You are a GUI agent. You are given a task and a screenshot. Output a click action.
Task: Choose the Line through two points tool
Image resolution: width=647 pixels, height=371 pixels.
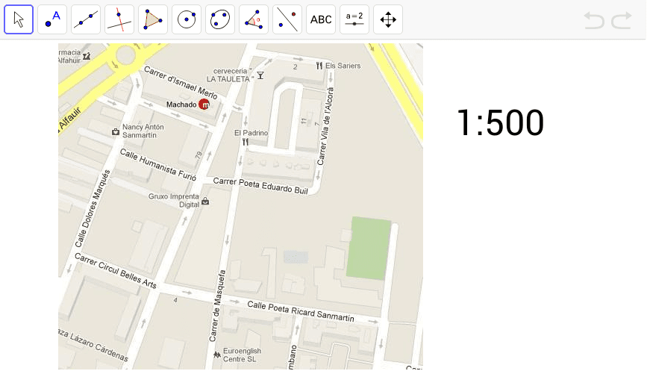coord(86,19)
